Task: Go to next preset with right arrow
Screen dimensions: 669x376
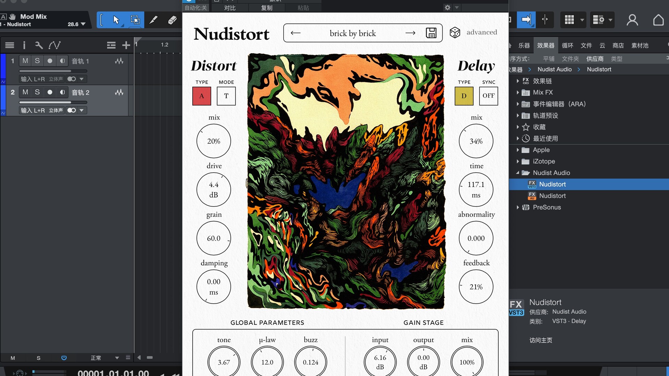Action: [x=410, y=33]
